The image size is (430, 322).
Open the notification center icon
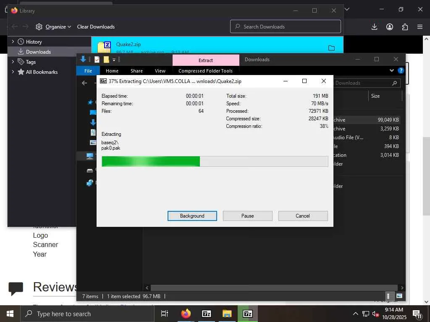click(x=417, y=314)
